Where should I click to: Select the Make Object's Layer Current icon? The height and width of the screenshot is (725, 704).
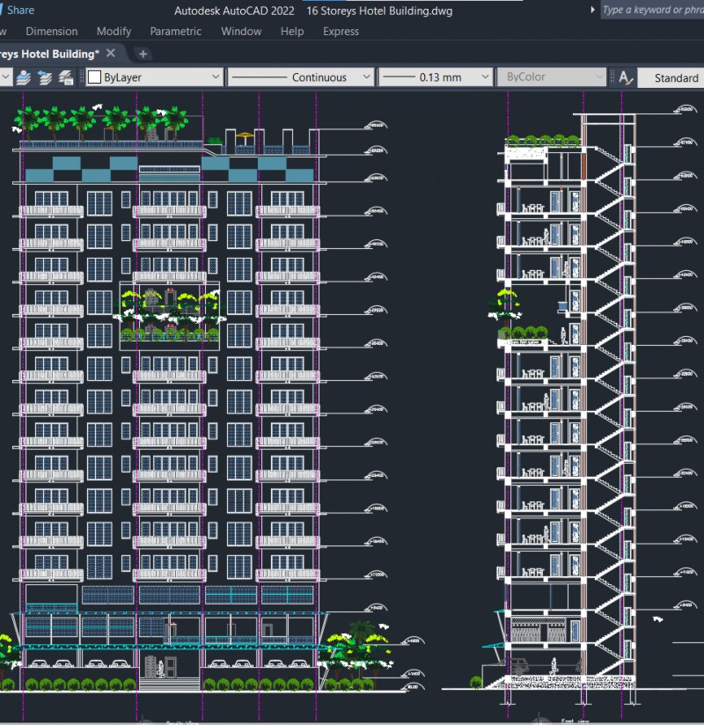click(x=24, y=77)
